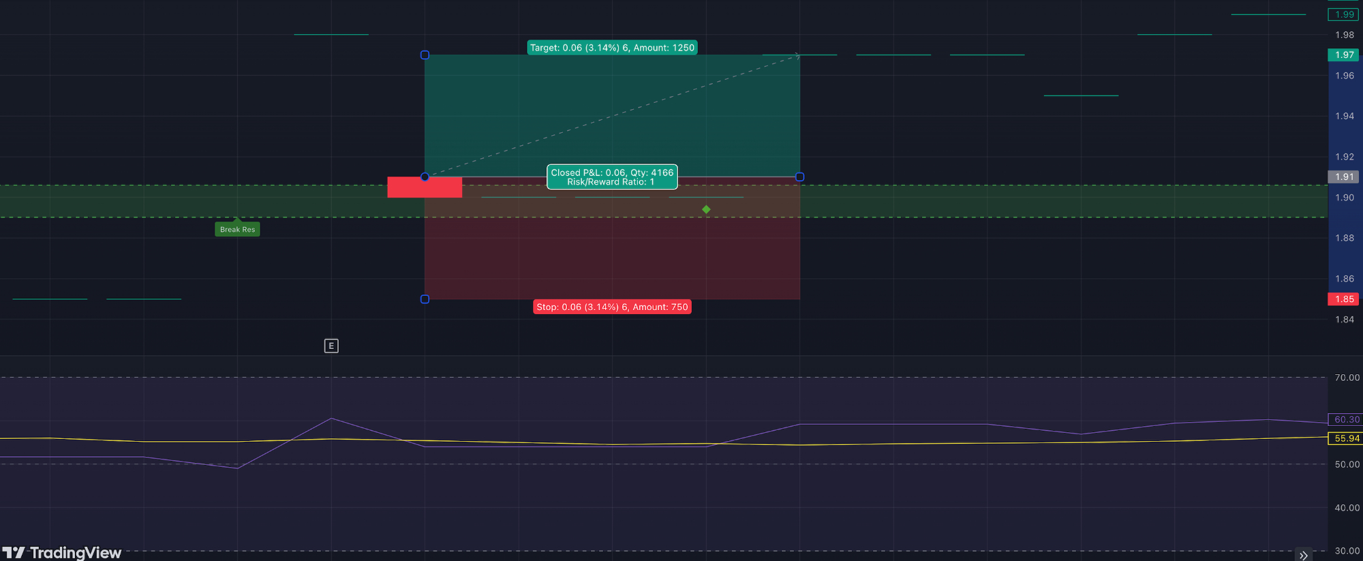The width and height of the screenshot is (1363, 561).
Task: Click the 1.99 current price tag
Action: 1343,14
